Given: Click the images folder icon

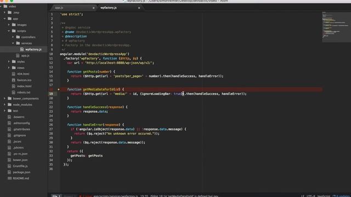Looking at the screenshot, I should 14,25.
